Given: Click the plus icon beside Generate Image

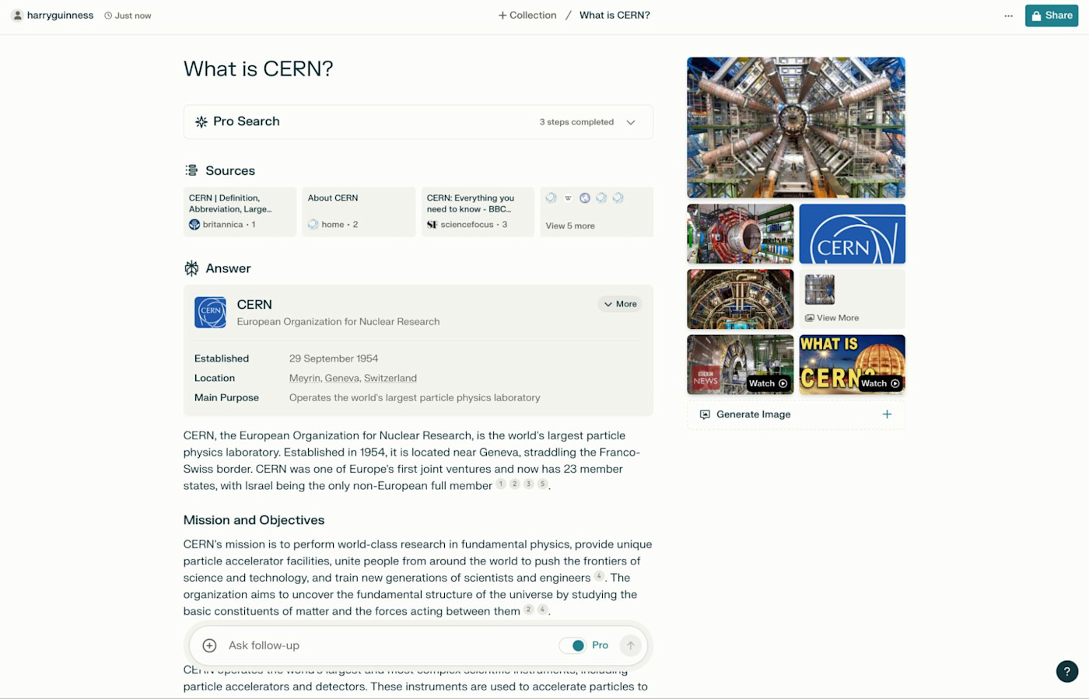Looking at the screenshot, I should (887, 414).
